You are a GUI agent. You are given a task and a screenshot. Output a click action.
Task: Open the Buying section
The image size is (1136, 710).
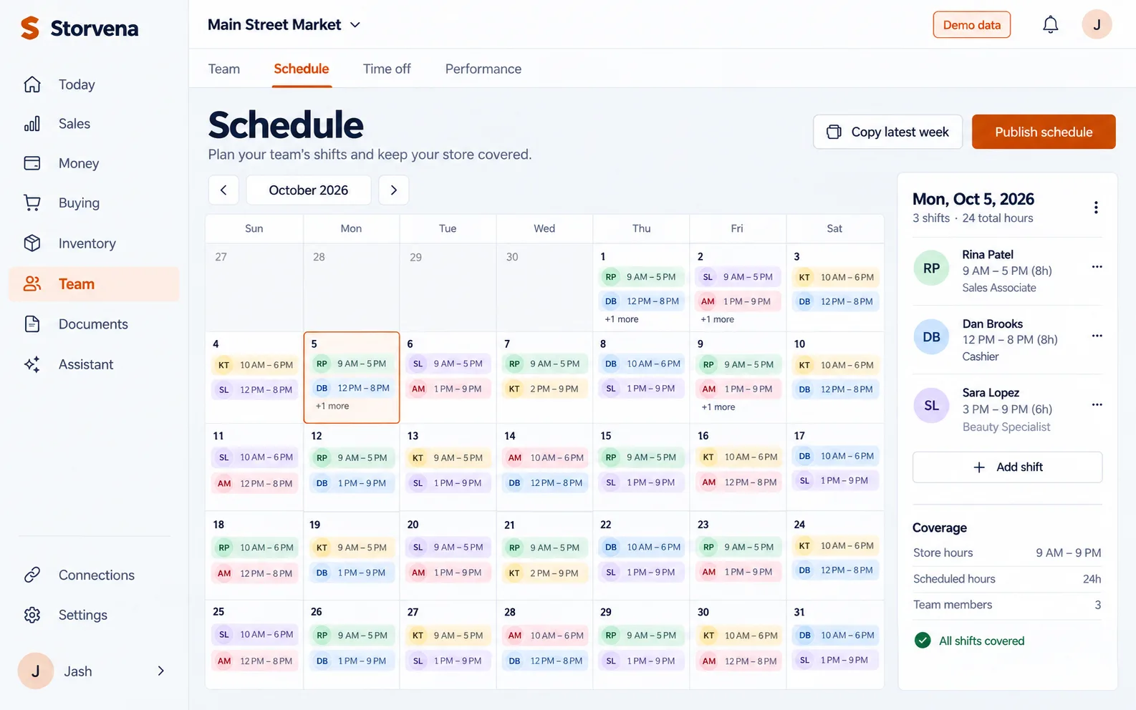pyautogui.click(x=94, y=203)
